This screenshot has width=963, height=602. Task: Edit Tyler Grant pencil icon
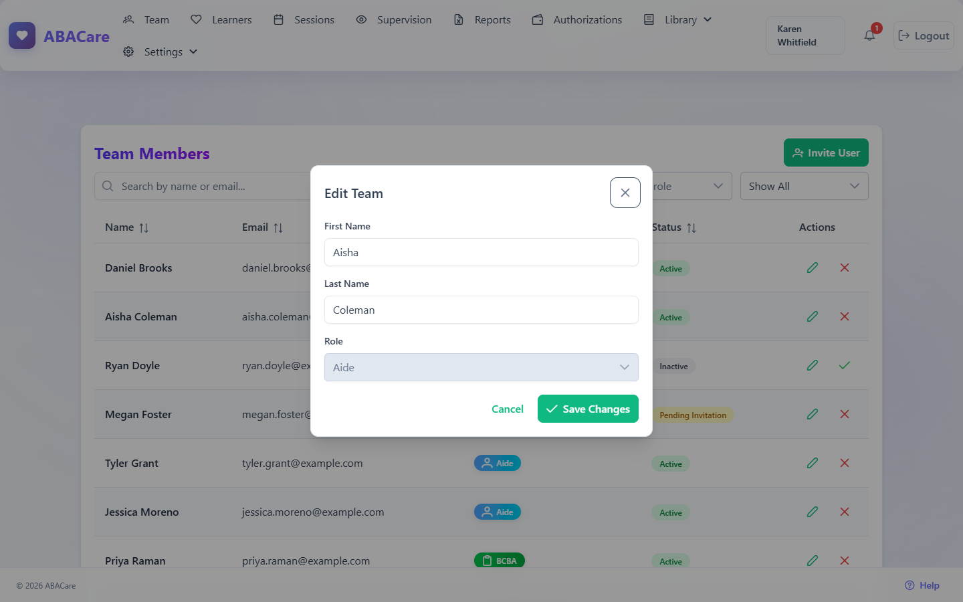point(813,463)
